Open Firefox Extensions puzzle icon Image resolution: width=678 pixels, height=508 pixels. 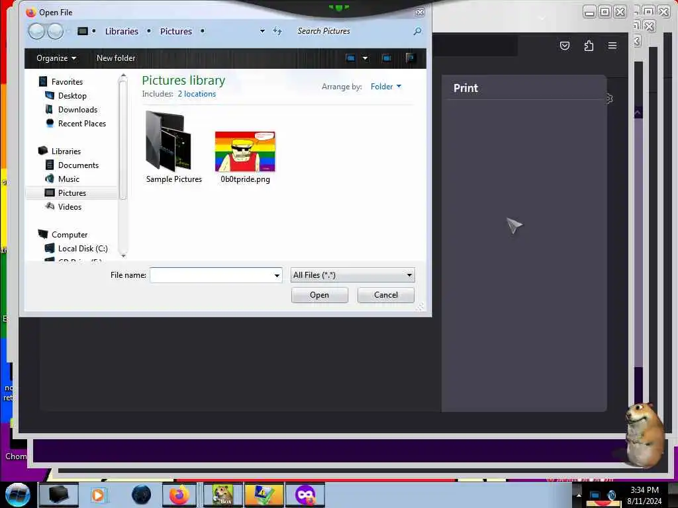click(589, 46)
